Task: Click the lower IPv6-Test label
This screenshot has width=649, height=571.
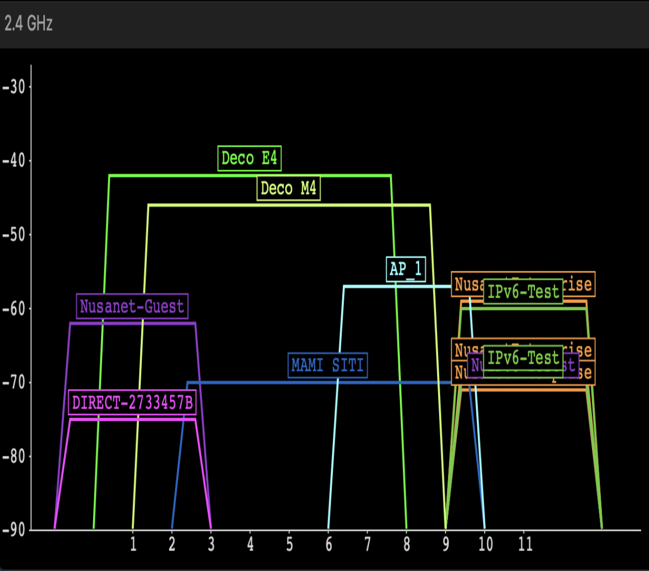Action: [x=523, y=358]
